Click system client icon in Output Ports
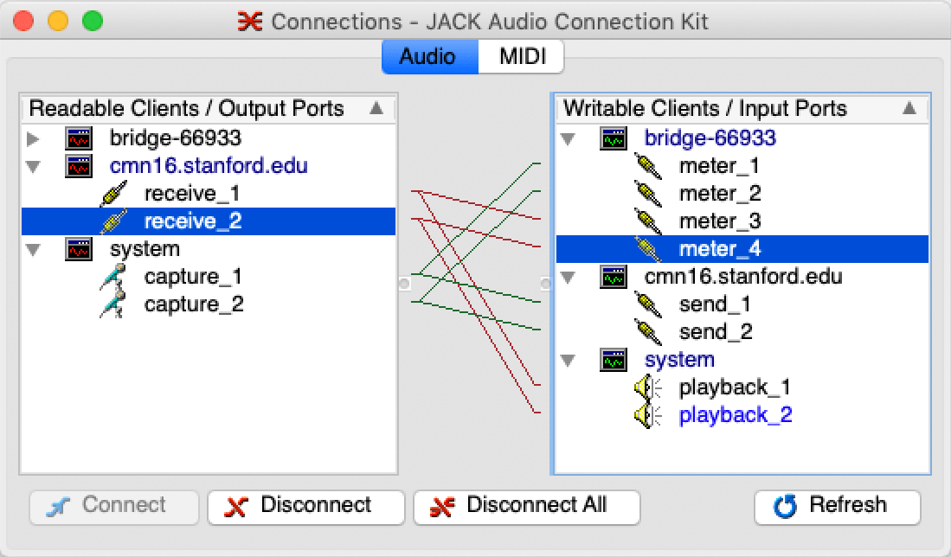Screen dimensions: 951x557 (x=79, y=248)
